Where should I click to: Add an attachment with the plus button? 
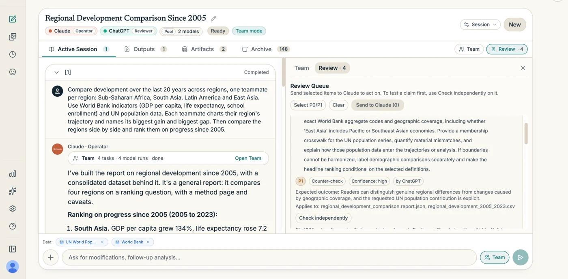(x=51, y=257)
